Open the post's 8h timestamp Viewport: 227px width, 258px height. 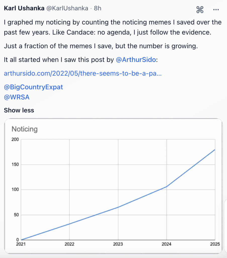pyautogui.click(x=98, y=8)
